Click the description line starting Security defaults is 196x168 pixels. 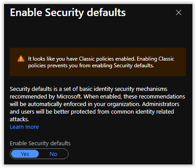coord(89,89)
